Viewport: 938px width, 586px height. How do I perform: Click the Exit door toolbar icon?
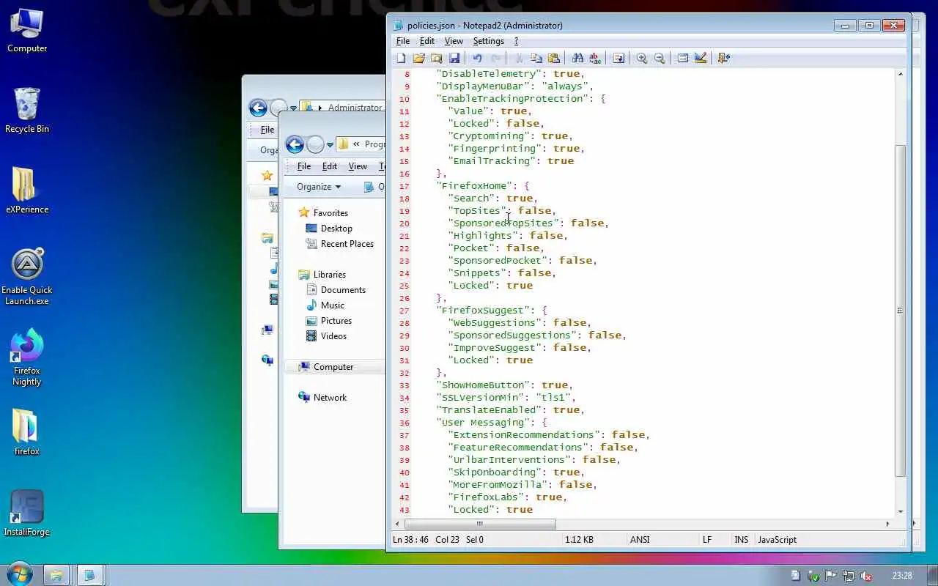(x=724, y=58)
